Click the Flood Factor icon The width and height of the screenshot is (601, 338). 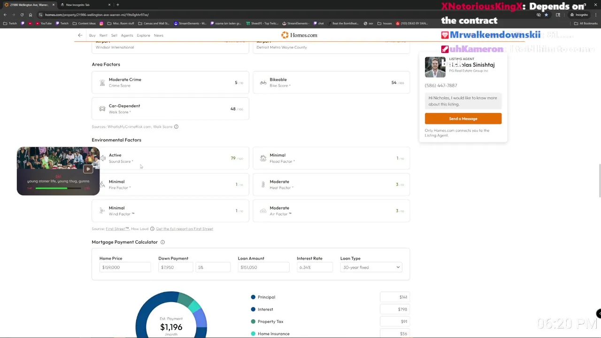point(263,158)
